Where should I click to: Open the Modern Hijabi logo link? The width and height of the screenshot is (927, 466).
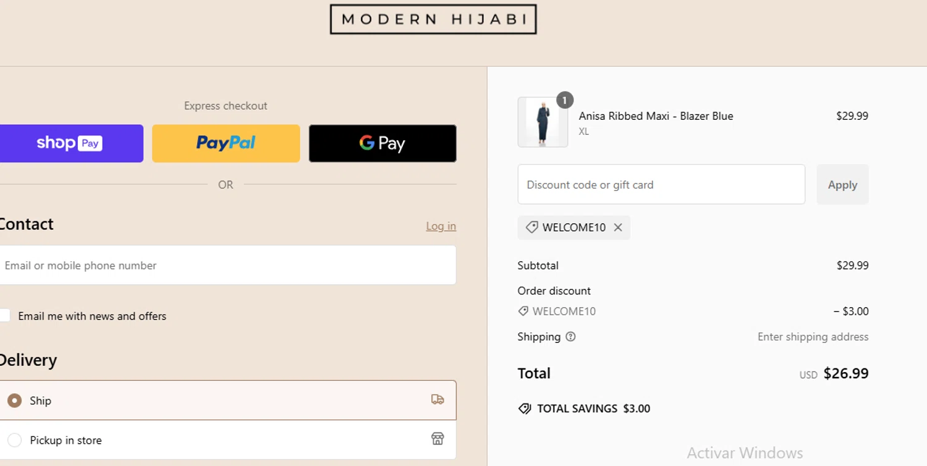[x=433, y=19]
